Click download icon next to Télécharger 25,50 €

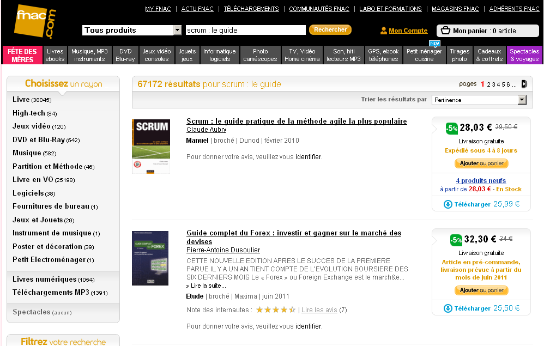click(x=448, y=308)
